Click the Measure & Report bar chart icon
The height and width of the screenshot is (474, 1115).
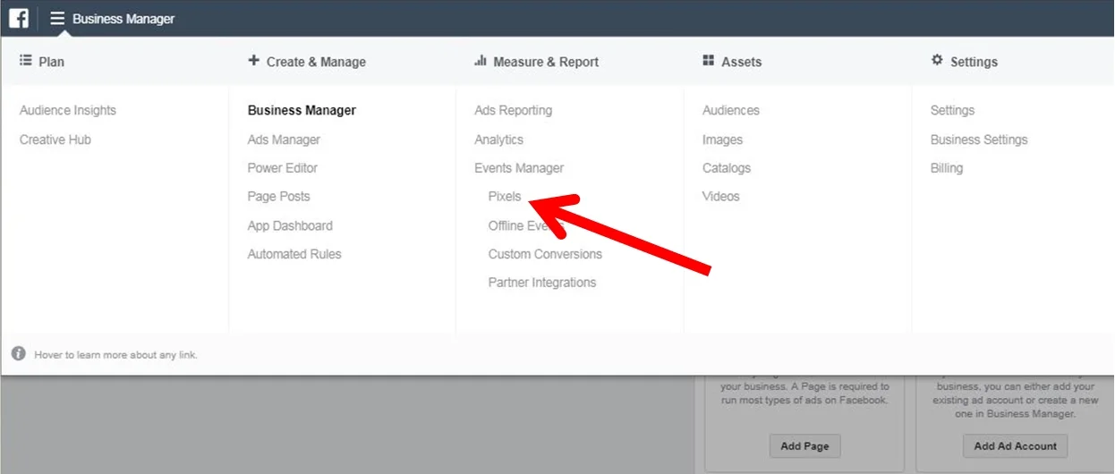click(x=481, y=61)
